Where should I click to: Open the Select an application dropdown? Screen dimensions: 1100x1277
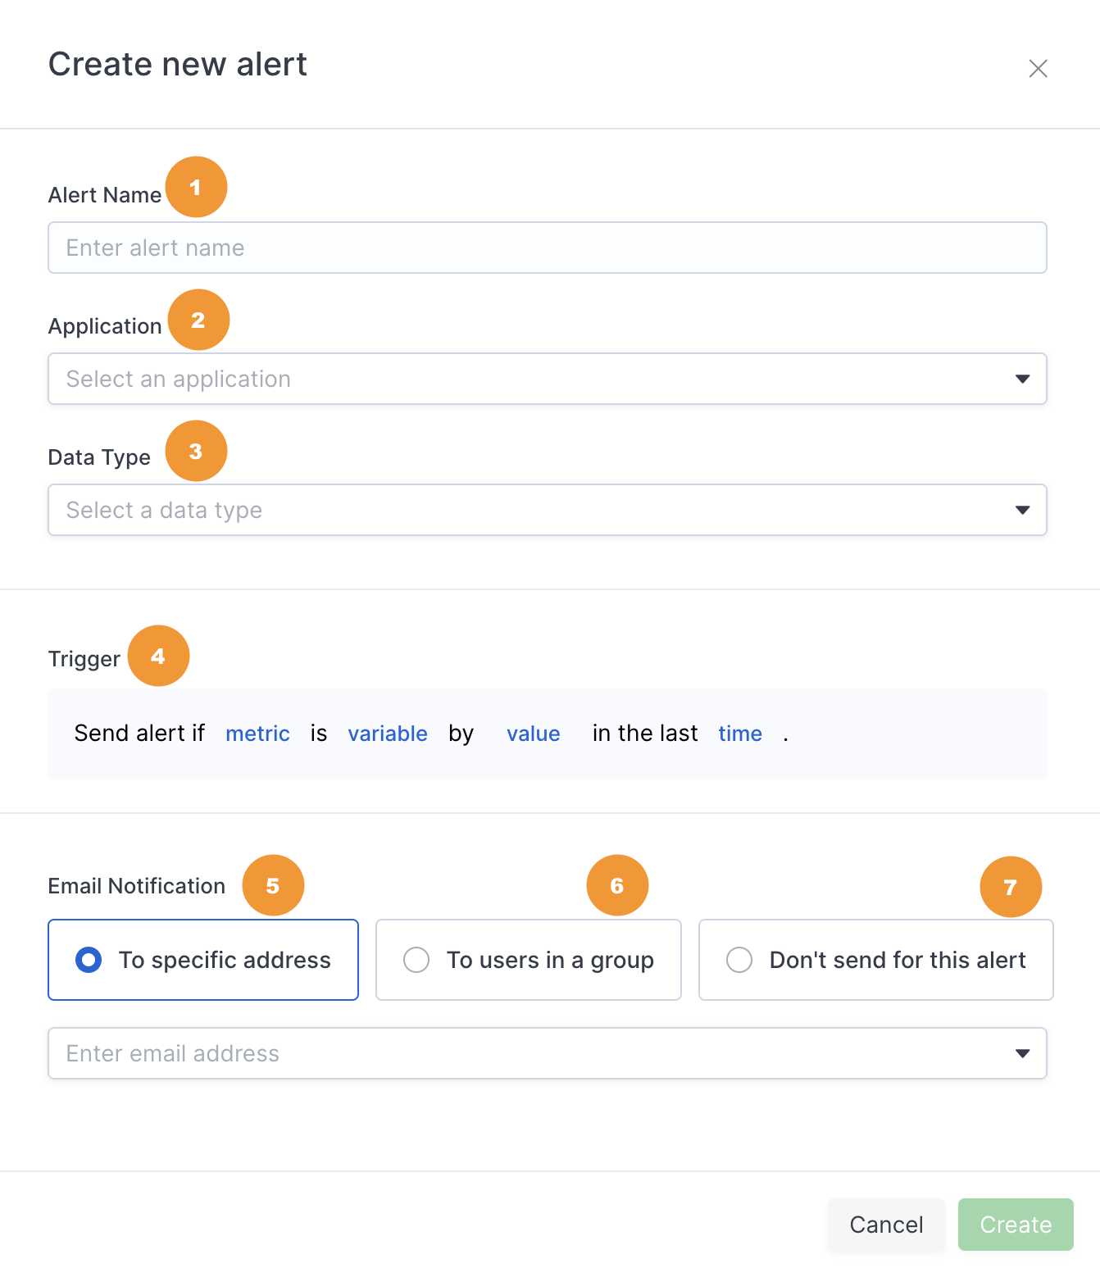point(548,379)
